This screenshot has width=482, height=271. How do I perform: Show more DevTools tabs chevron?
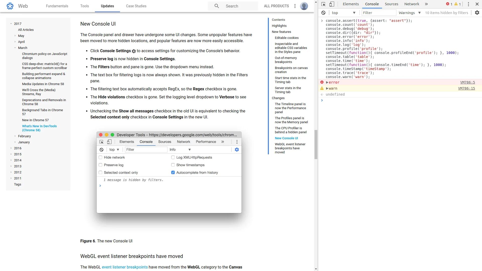coord(426,4)
